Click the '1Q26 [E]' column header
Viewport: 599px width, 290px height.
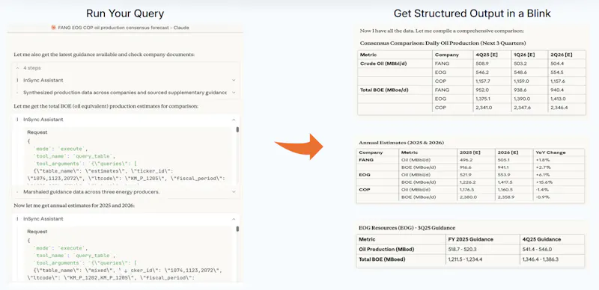pyautogui.click(x=529, y=55)
